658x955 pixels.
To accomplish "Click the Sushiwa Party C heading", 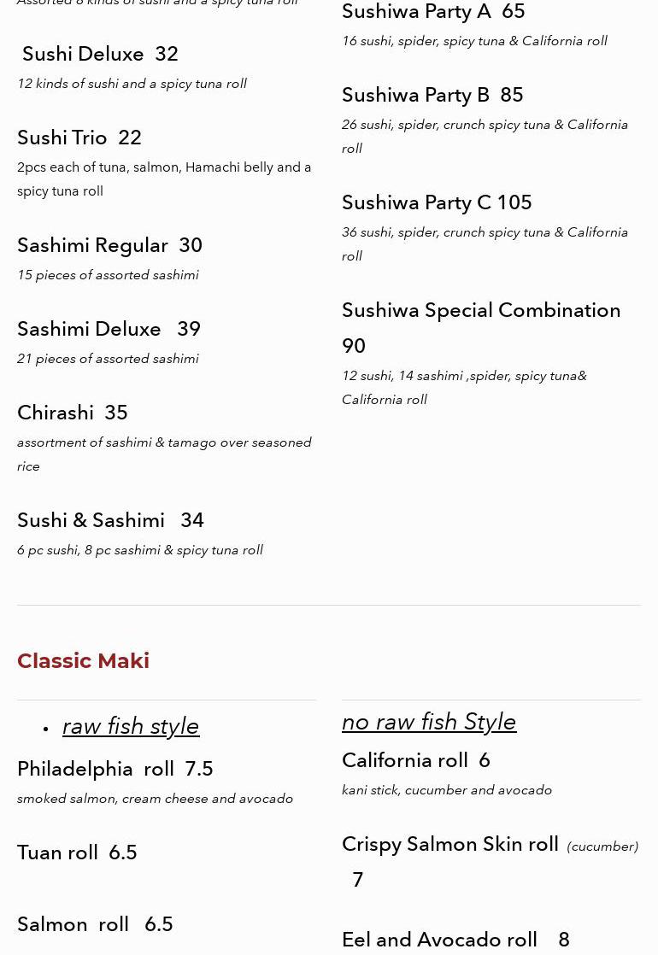I will (437, 202).
